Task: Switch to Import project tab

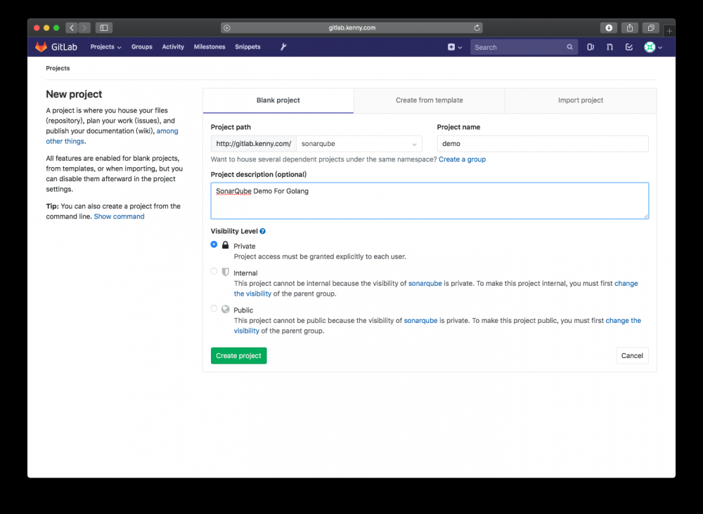Action: (581, 100)
